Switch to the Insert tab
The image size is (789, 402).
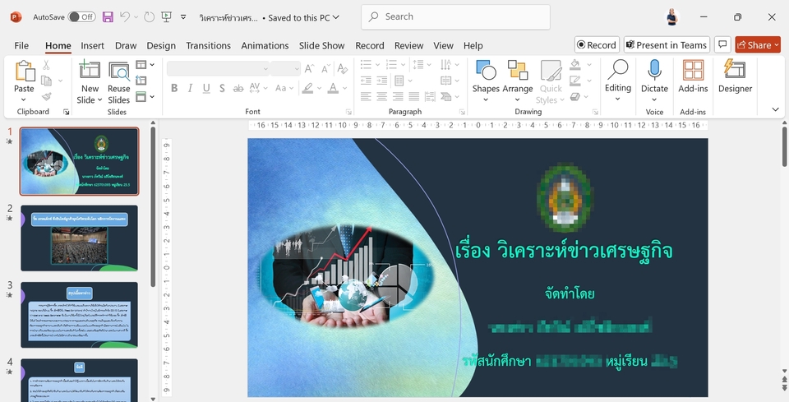93,45
